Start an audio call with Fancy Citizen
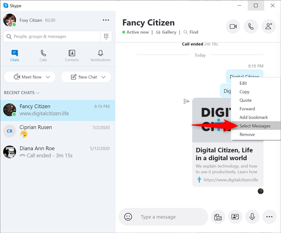 251,26
